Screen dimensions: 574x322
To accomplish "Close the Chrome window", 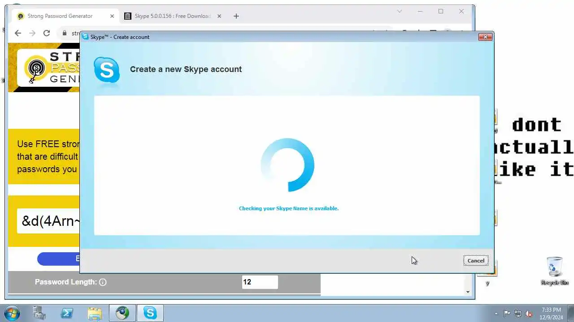I will (461, 11).
